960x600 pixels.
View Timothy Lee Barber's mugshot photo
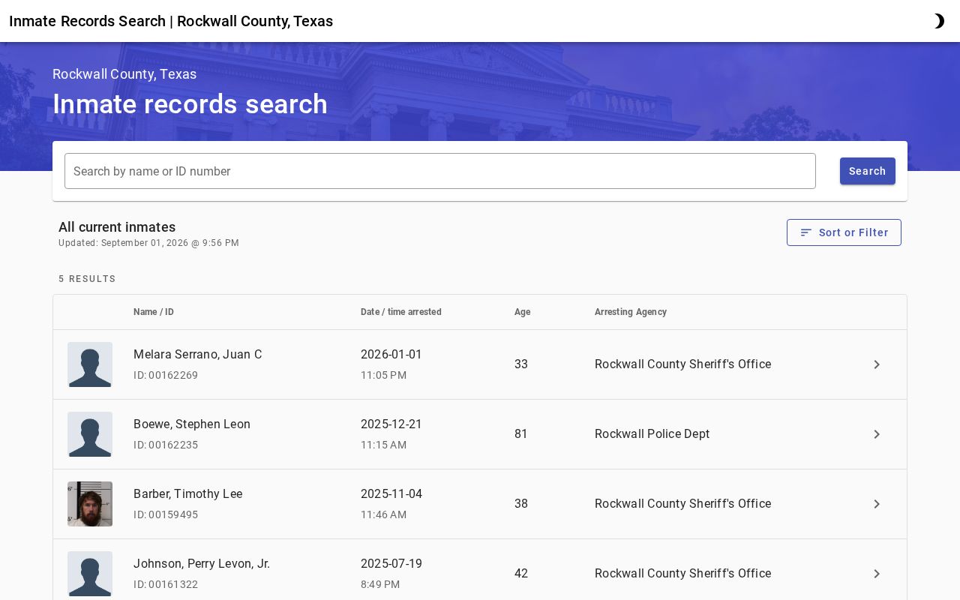pos(90,504)
